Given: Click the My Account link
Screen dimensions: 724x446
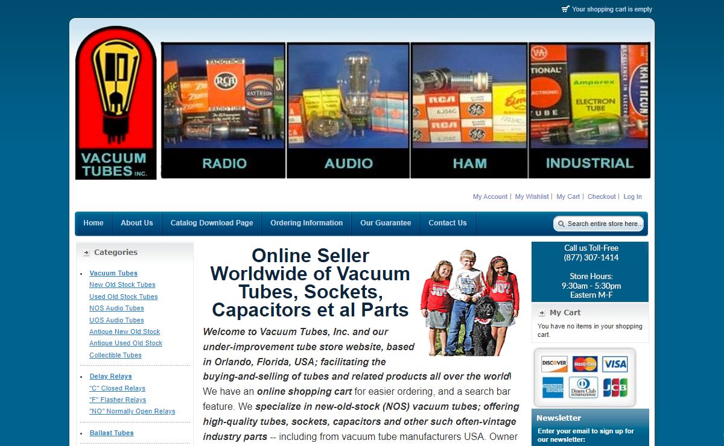Looking at the screenshot, I should click(x=490, y=196).
